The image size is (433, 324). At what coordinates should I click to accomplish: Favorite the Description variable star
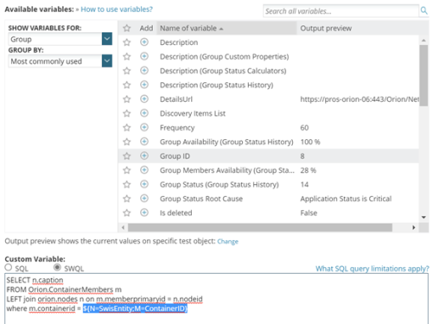click(x=127, y=42)
